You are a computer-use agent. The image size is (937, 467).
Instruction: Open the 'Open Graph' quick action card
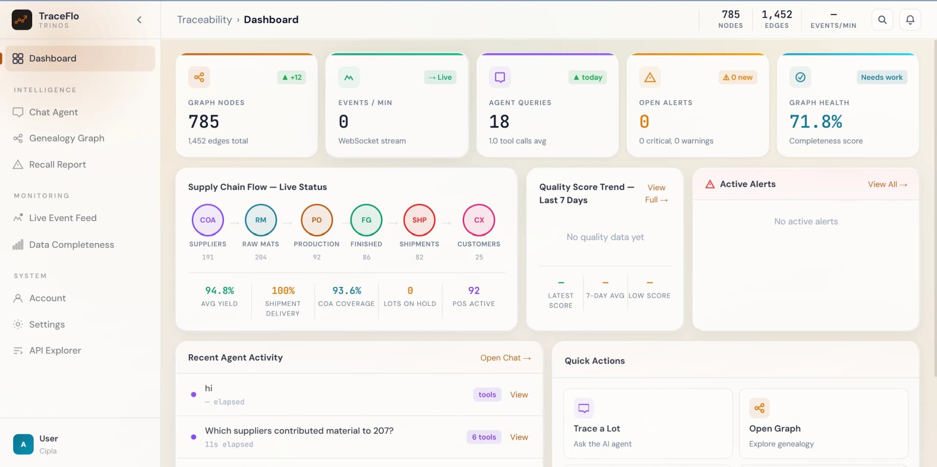click(824, 424)
